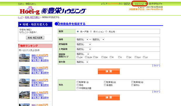Open the 築年数 dropdown
The height and width of the screenshot is (106, 181).
pyautogui.click(x=82, y=62)
